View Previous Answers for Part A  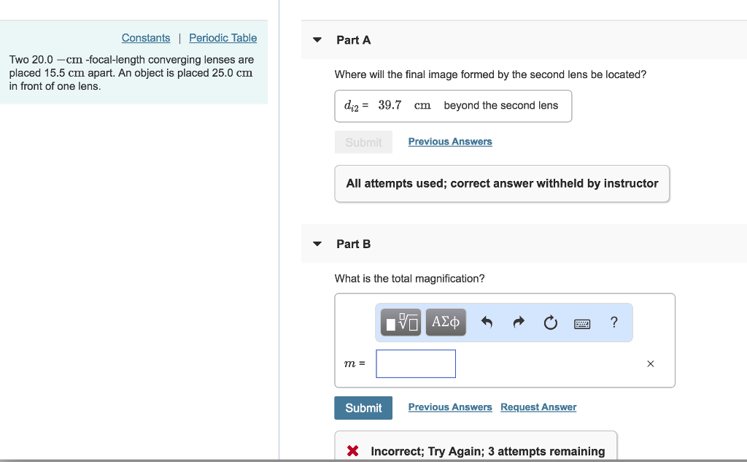[x=450, y=142]
